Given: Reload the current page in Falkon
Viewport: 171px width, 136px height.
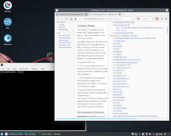Looking at the screenshot, I should (67, 19).
